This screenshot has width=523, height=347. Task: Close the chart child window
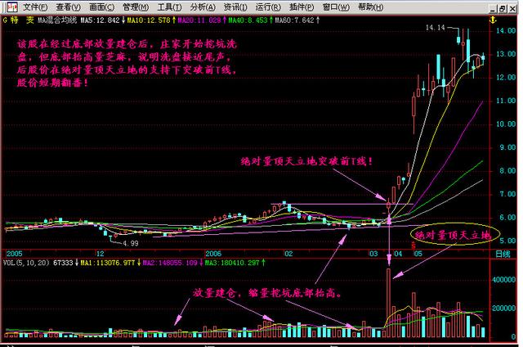[x=512, y=9]
